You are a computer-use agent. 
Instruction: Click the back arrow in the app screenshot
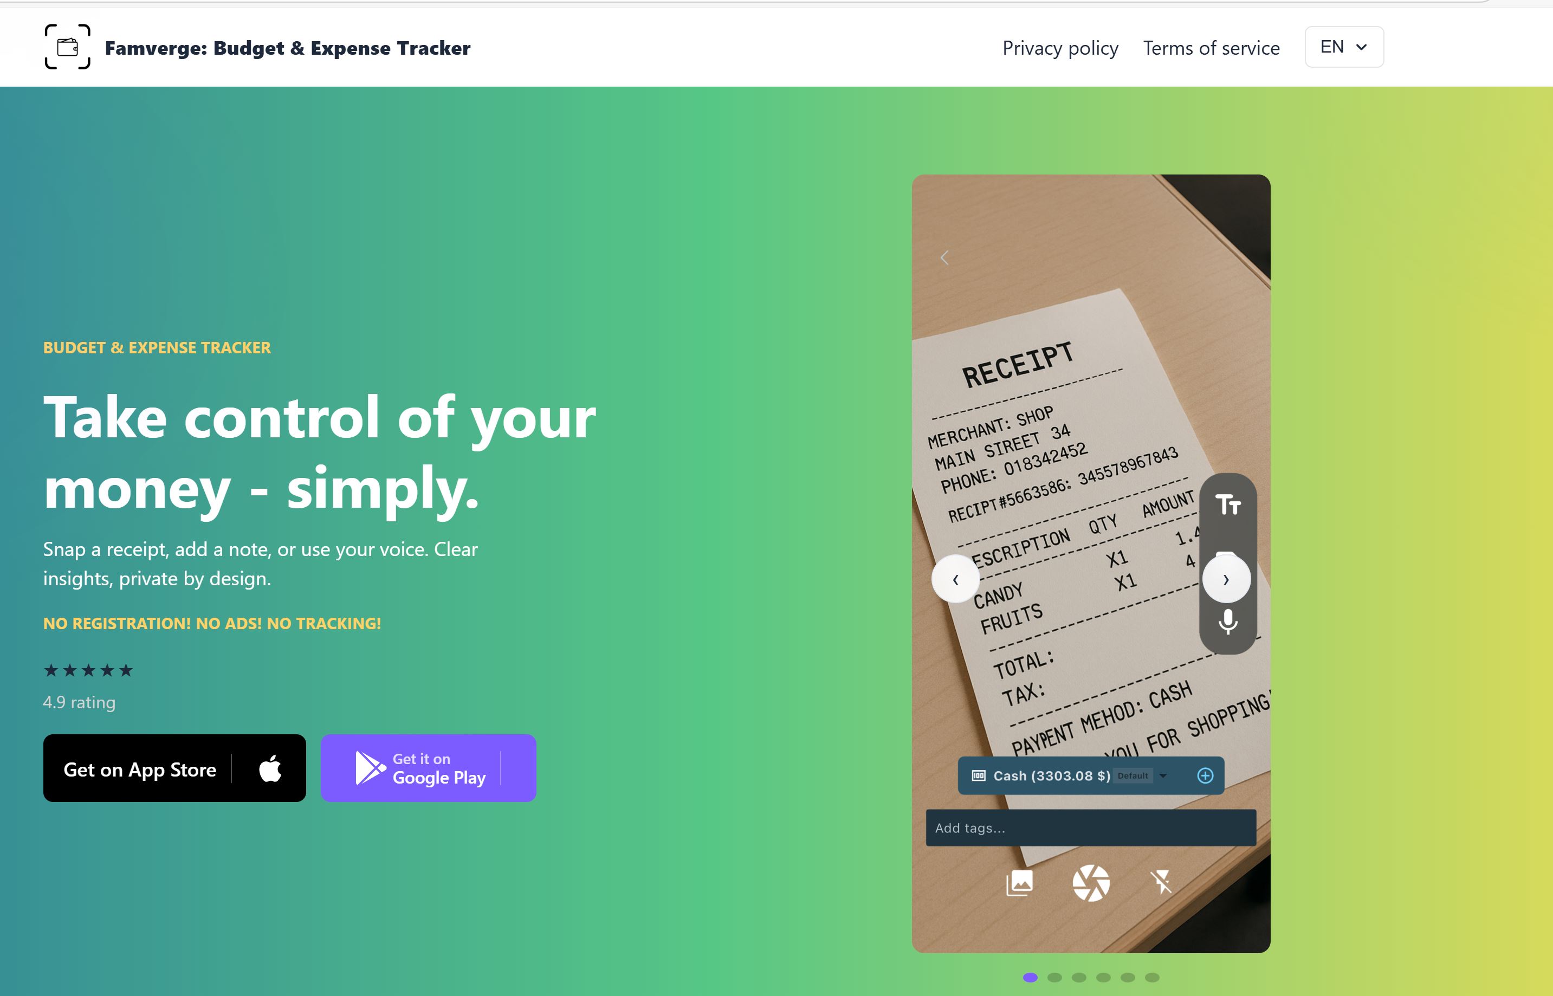click(944, 258)
